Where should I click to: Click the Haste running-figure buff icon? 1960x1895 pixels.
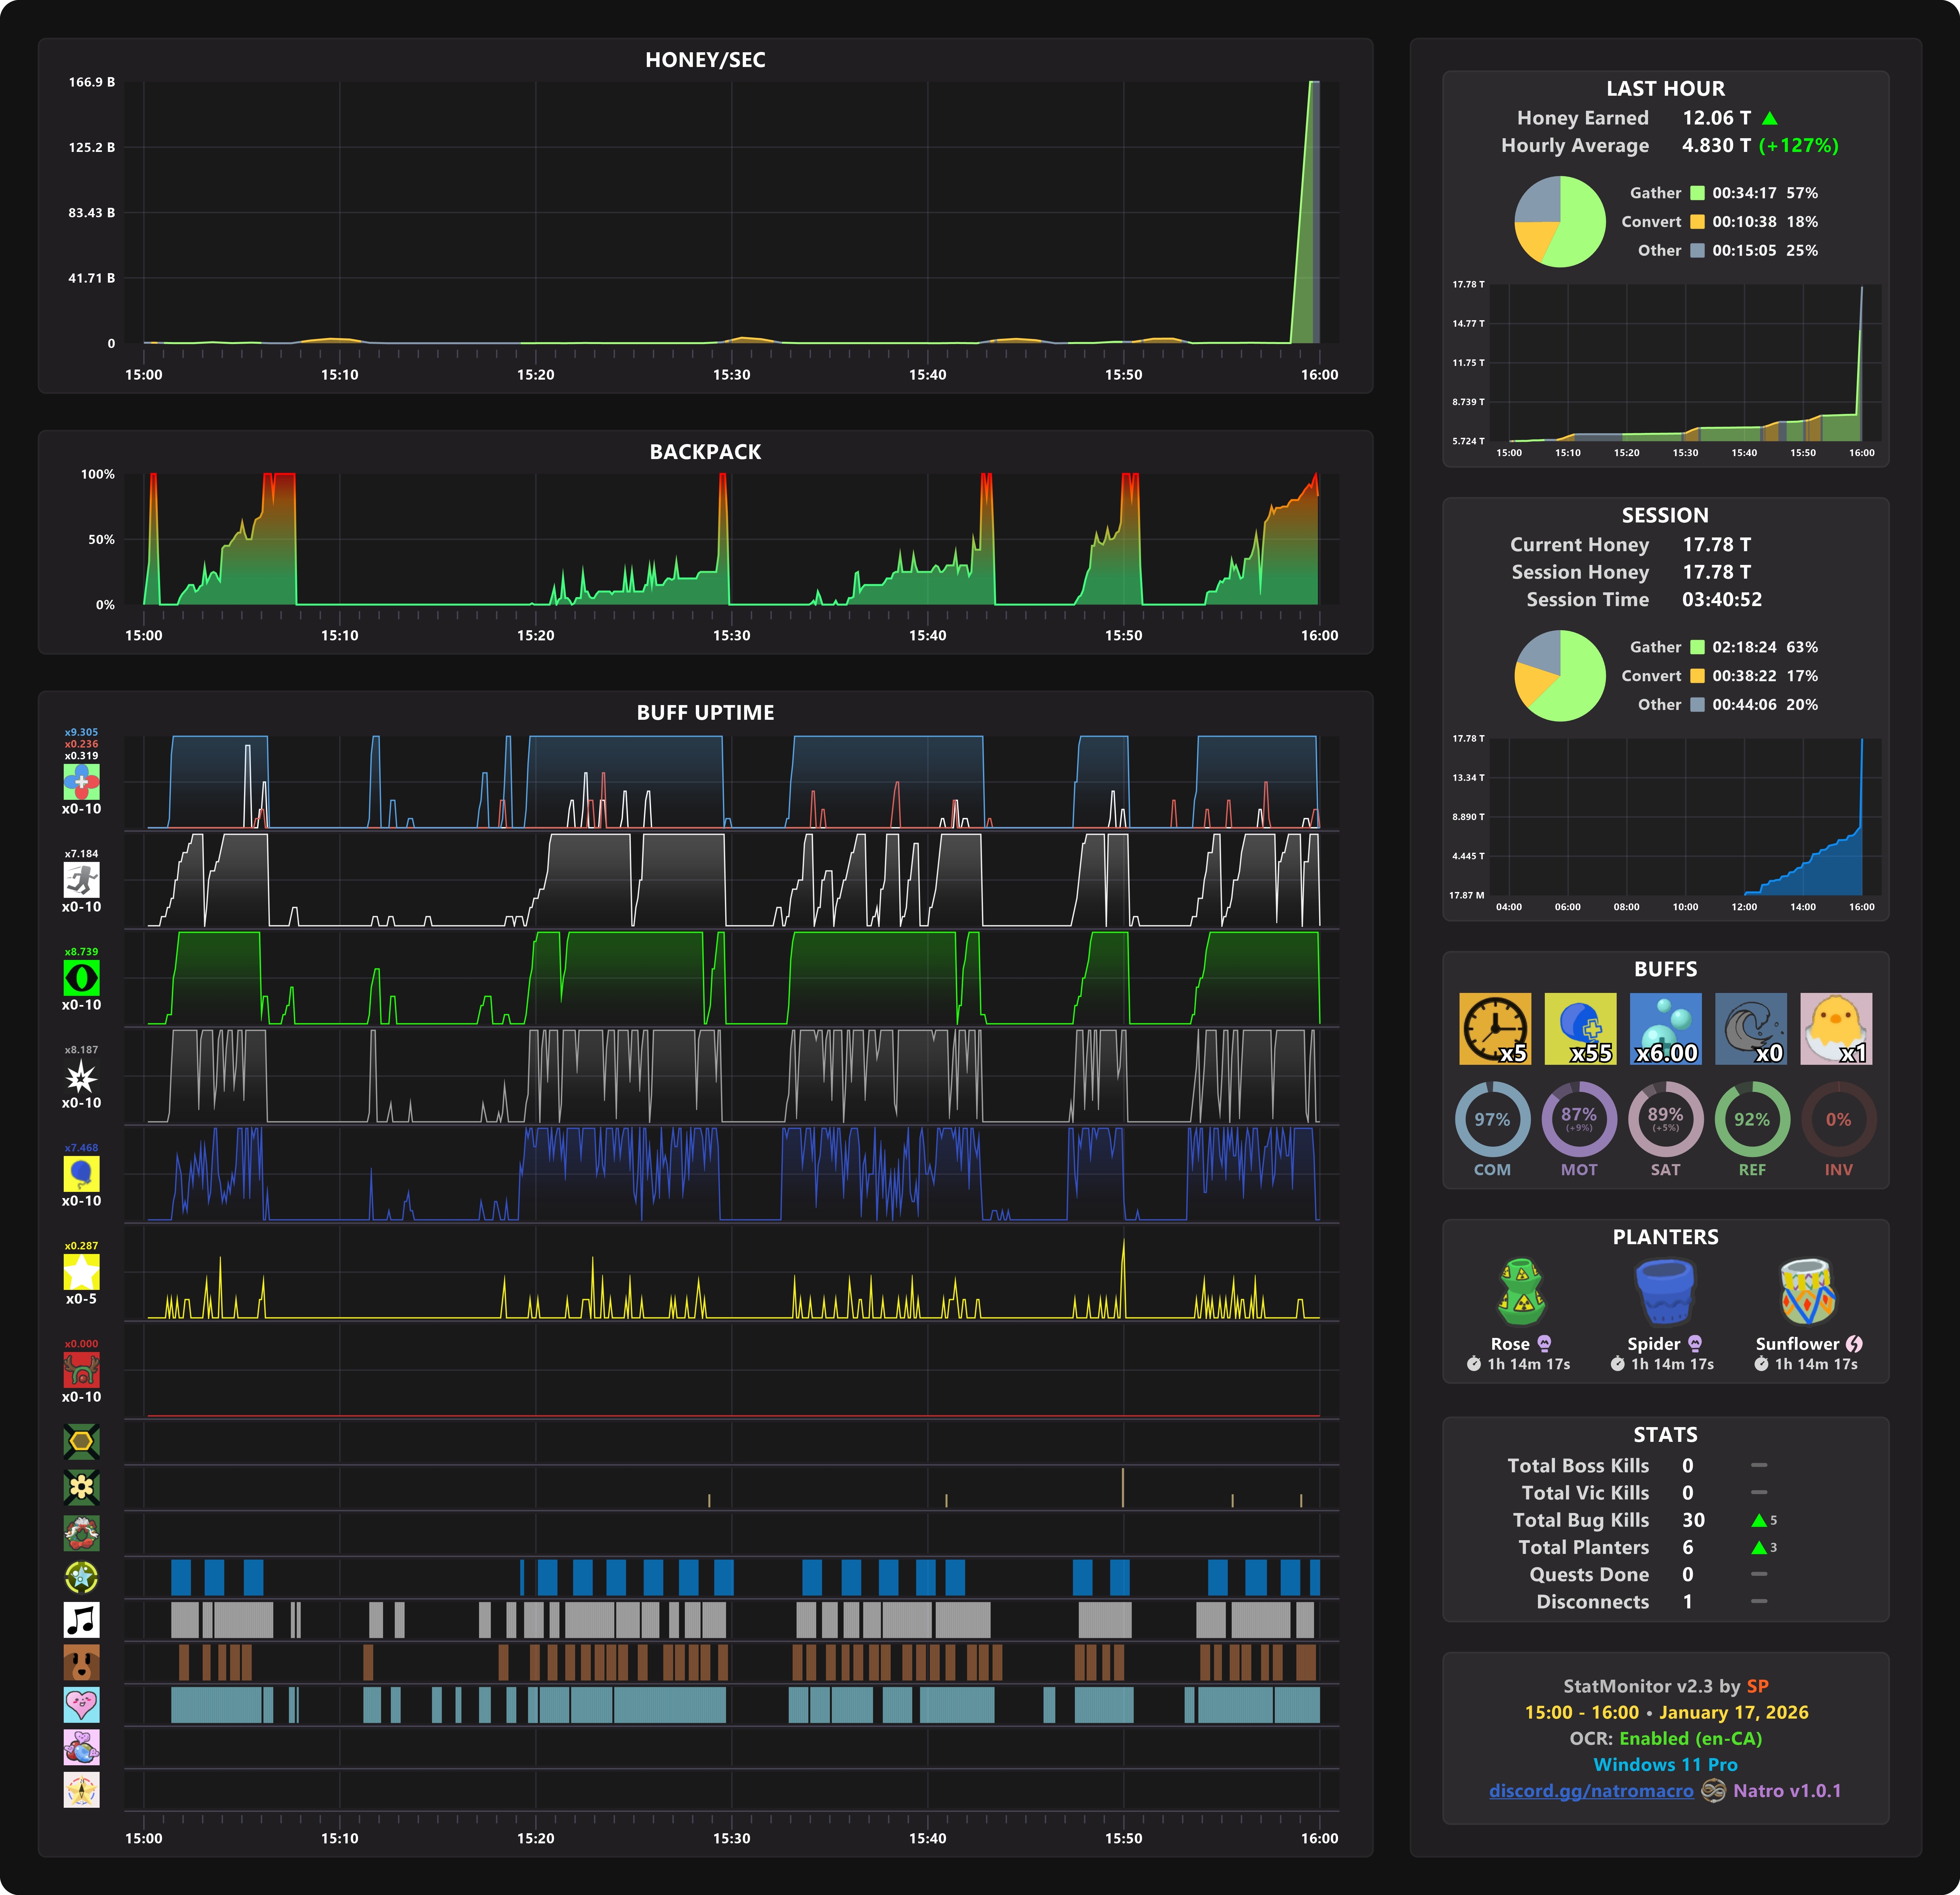click(x=81, y=880)
